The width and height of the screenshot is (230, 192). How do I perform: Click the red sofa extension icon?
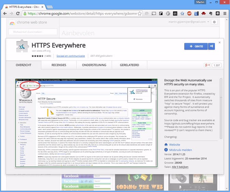coord(203,14)
